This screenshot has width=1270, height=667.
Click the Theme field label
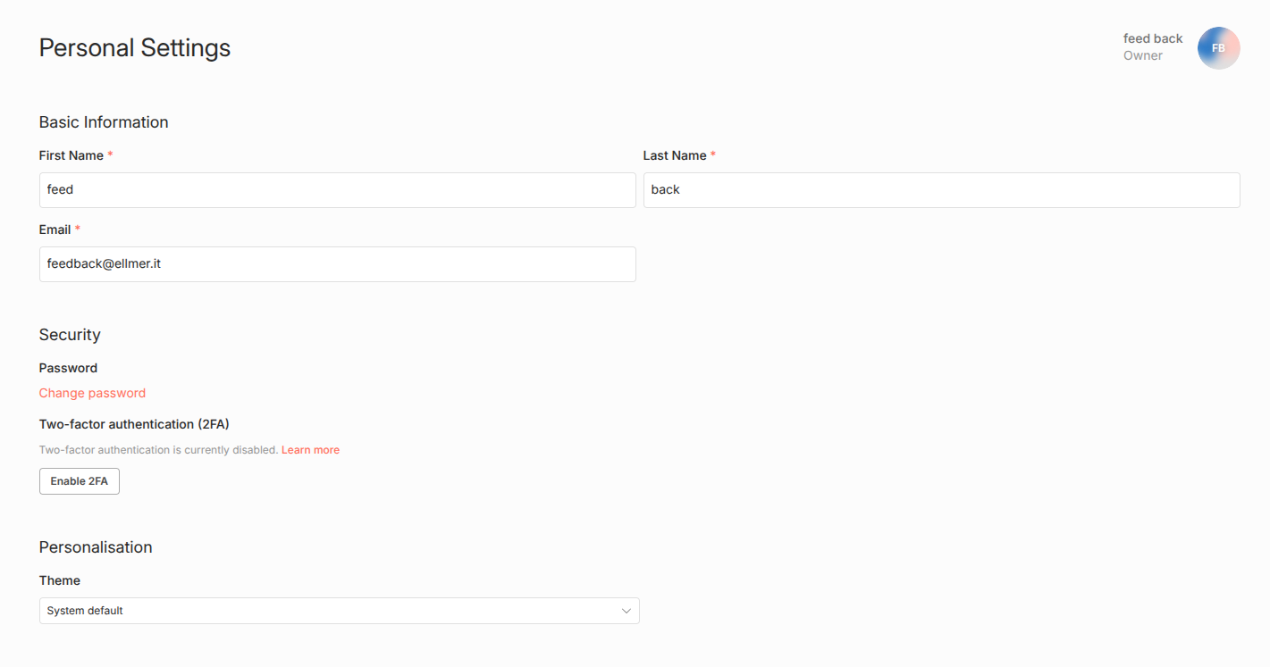pyautogui.click(x=60, y=580)
